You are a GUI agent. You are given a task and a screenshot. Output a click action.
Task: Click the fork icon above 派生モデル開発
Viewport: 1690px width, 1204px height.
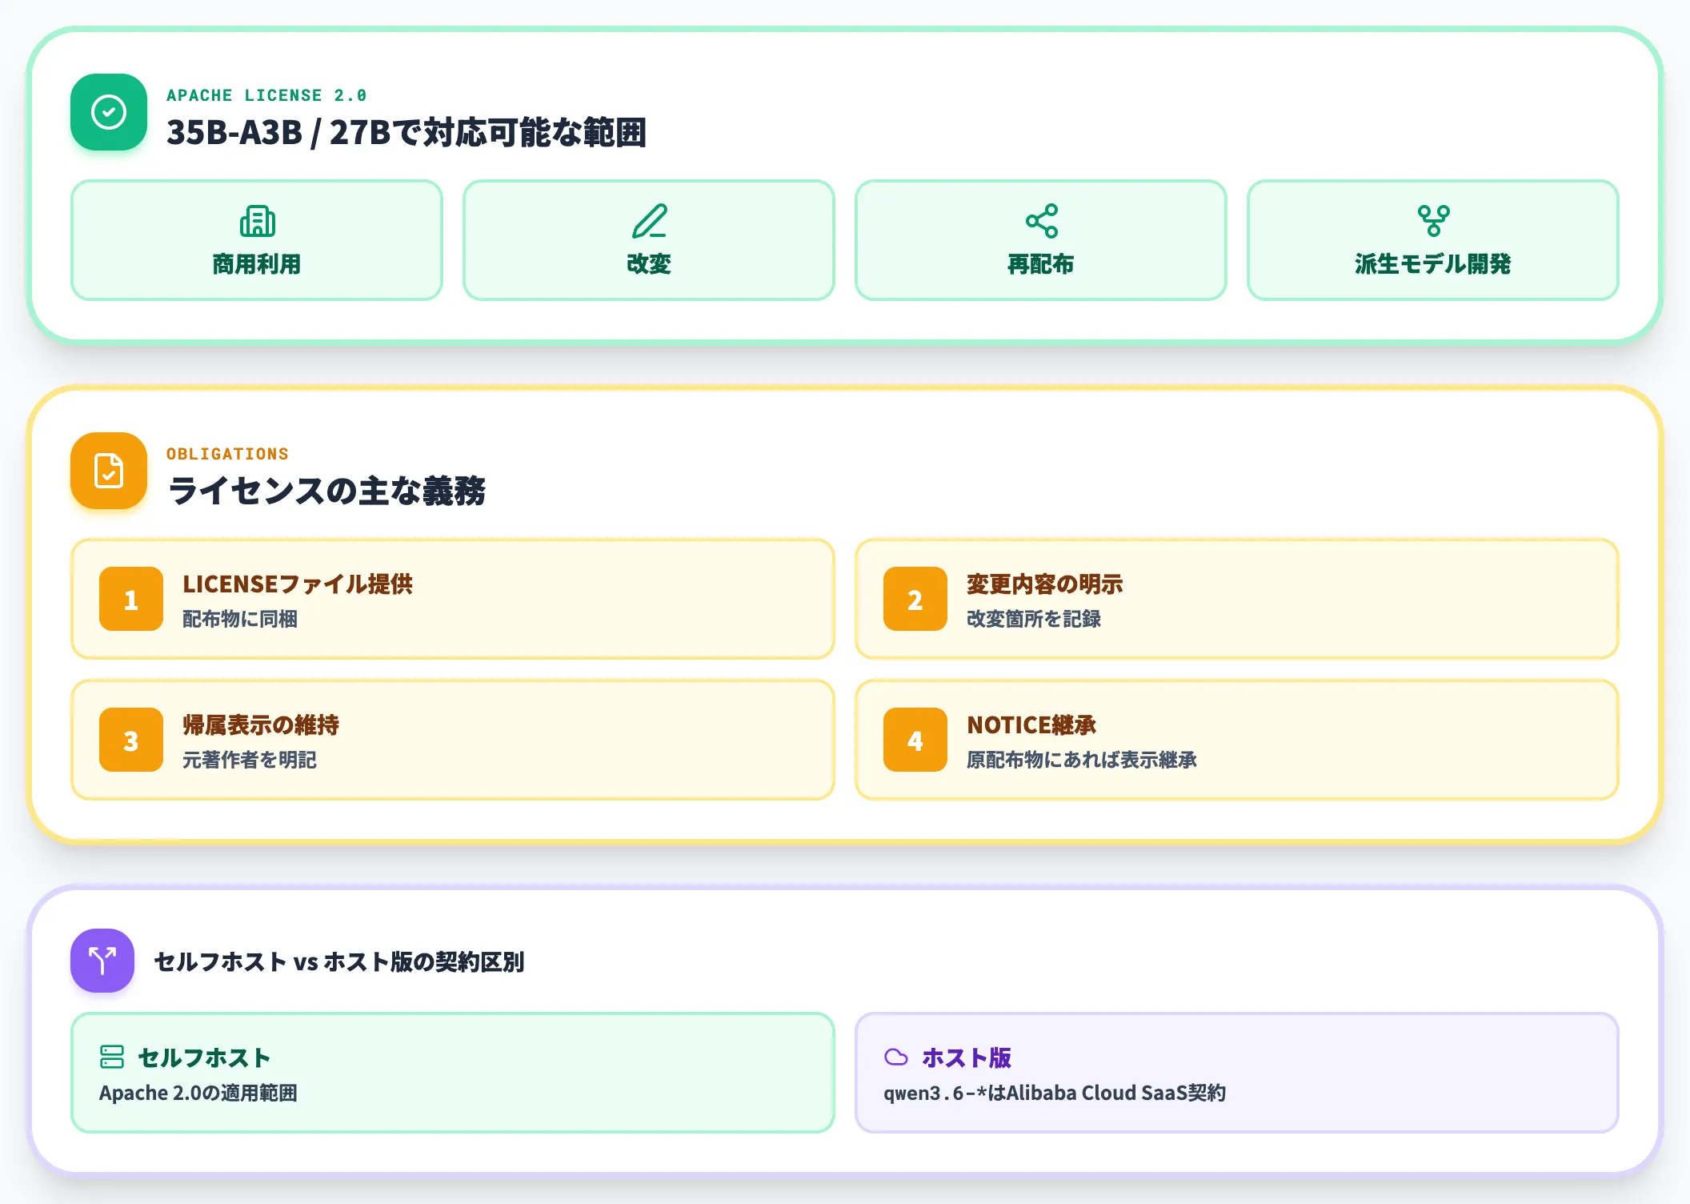[x=1433, y=221]
